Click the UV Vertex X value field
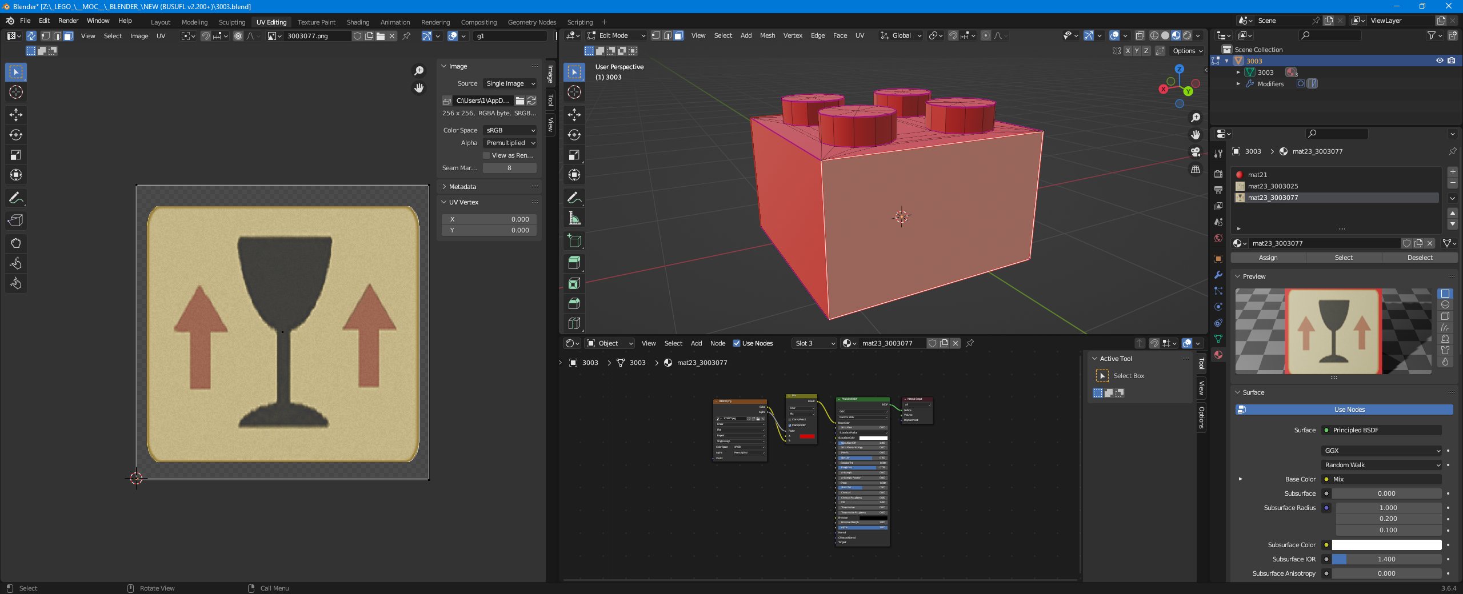 coord(489,219)
